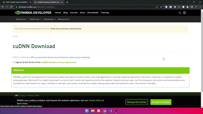Expand the Platforms dropdown menu
The height and width of the screenshot is (114, 203).
pyautogui.click(x=35, y=19)
